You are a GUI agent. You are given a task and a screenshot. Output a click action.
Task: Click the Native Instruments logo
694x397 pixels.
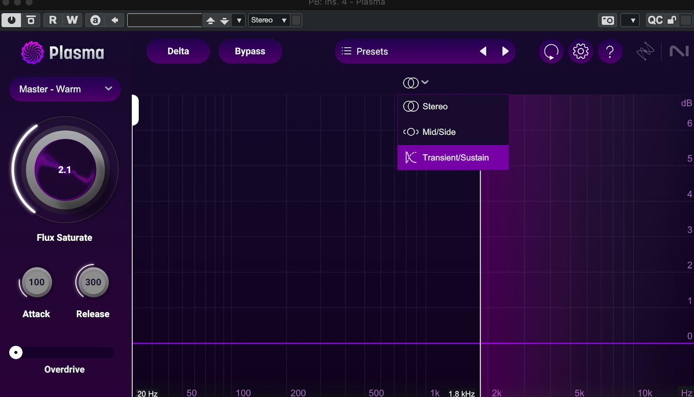[679, 52]
